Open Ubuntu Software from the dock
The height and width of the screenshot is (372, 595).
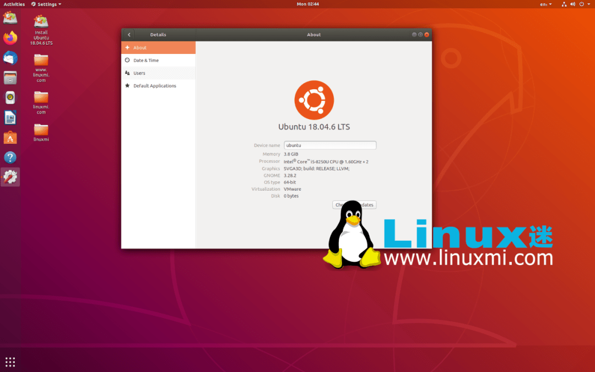10,137
